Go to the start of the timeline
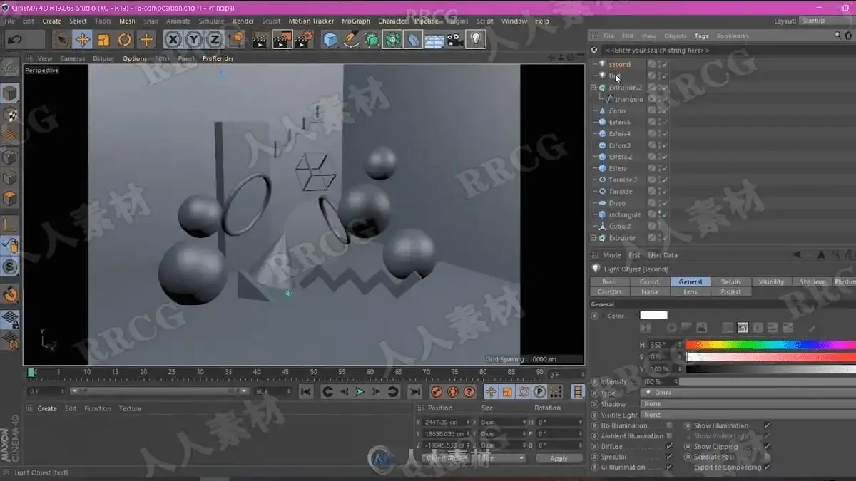This screenshot has width=856, height=481. [x=305, y=391]
